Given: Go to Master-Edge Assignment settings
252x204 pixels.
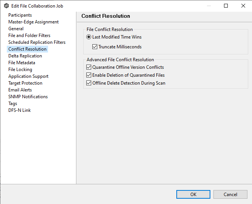Looking at the screenshot, I should click(x=33, y=22).
